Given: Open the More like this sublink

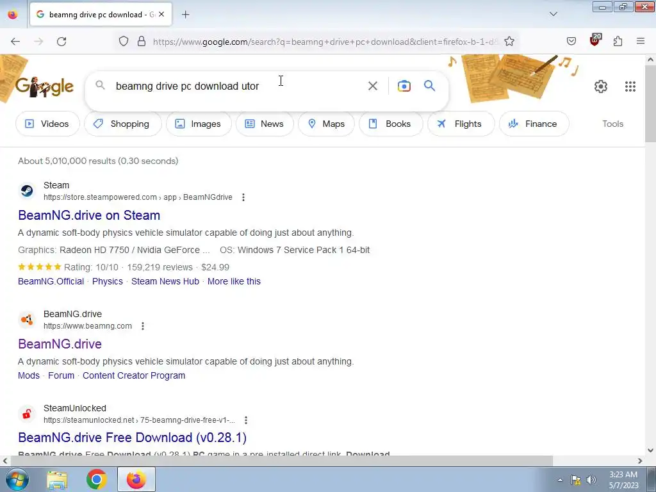Looking at the screenshot, I should click(234, 281).
